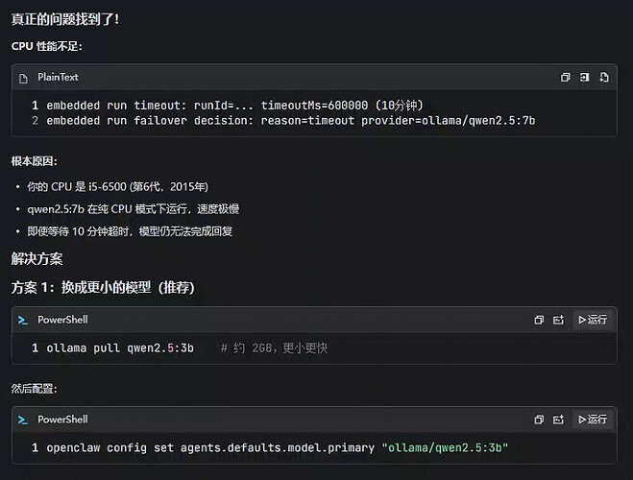Click bullet 你的 CPU 是 i5-6500
Image resolution: width=633 pixels, height=480 pixels.
pos(117,187)
